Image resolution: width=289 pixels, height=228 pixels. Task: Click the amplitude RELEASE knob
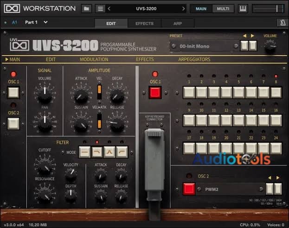[117, 123]
